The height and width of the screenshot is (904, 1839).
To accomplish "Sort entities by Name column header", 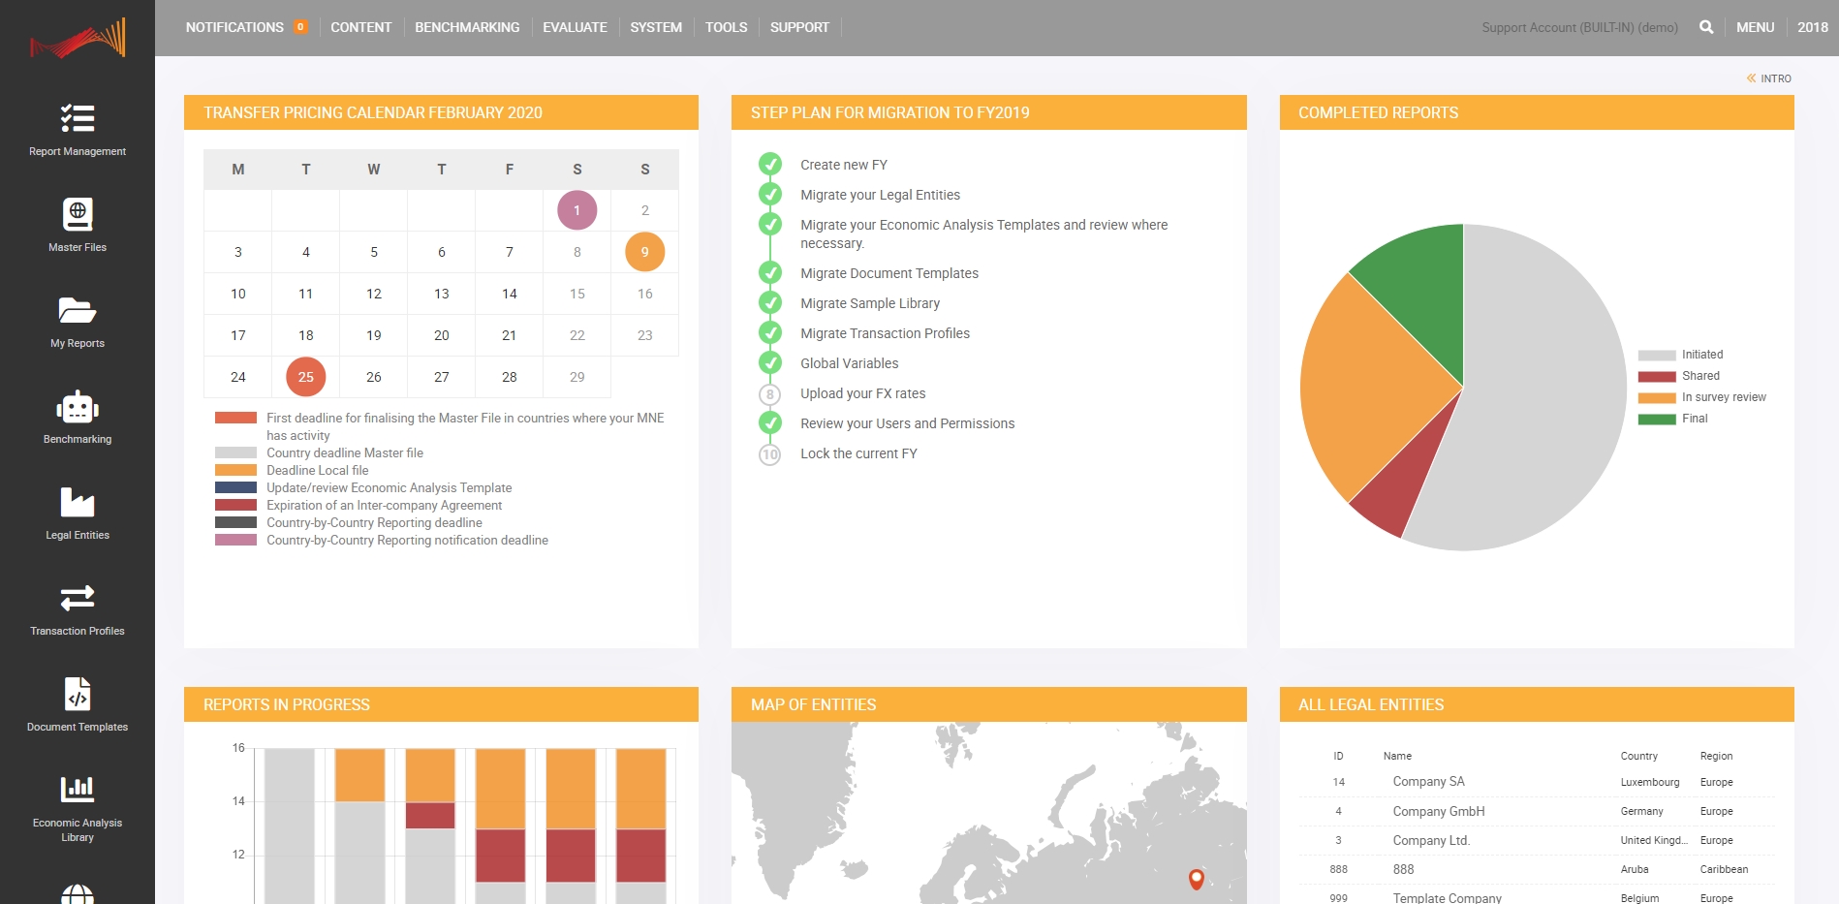I will coord(1397,756).
